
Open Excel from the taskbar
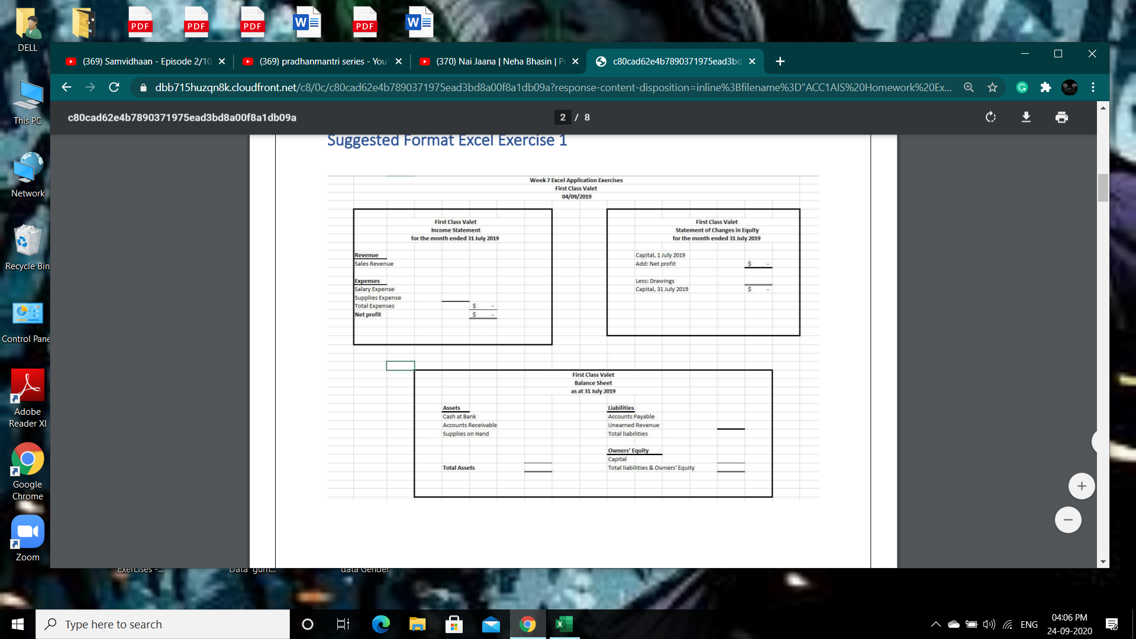click(x=564, y=624)
